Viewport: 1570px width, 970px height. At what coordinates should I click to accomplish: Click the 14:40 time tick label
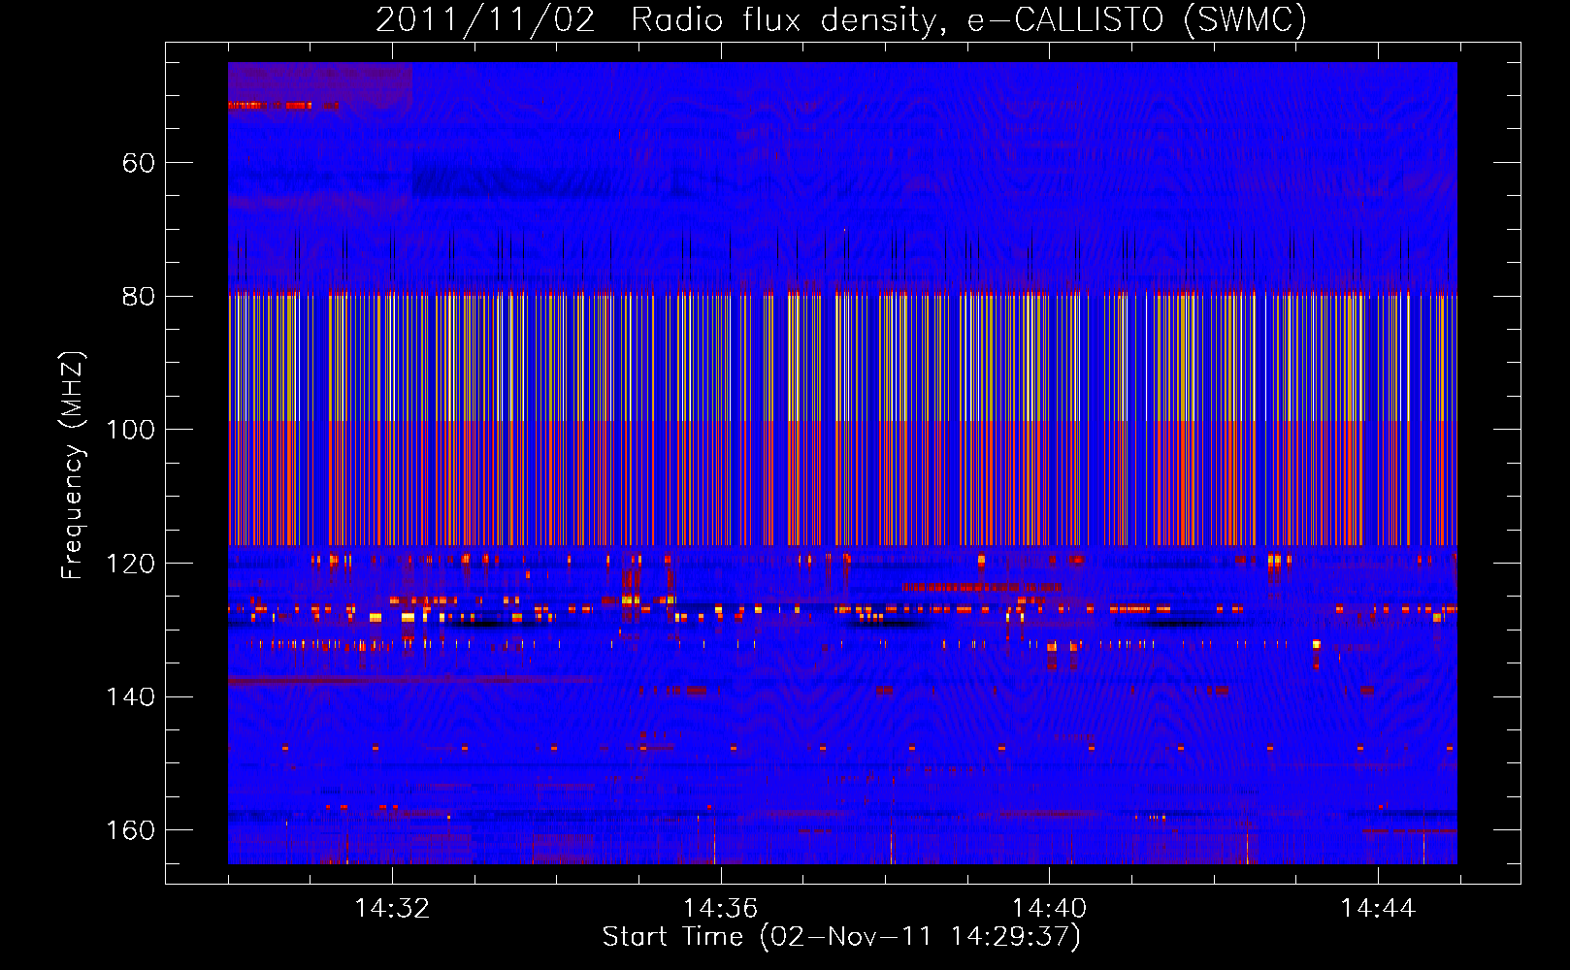(1049, 909)
